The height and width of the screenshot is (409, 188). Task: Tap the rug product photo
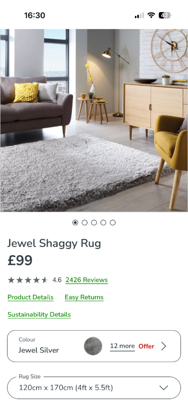coord(94,120)
